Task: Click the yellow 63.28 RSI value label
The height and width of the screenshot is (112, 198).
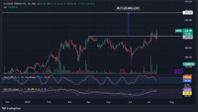Action: click(x=188, y=93)
